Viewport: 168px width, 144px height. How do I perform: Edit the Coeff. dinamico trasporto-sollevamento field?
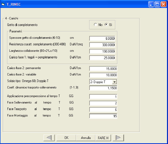pyautogui.click(x=103, y=88)
